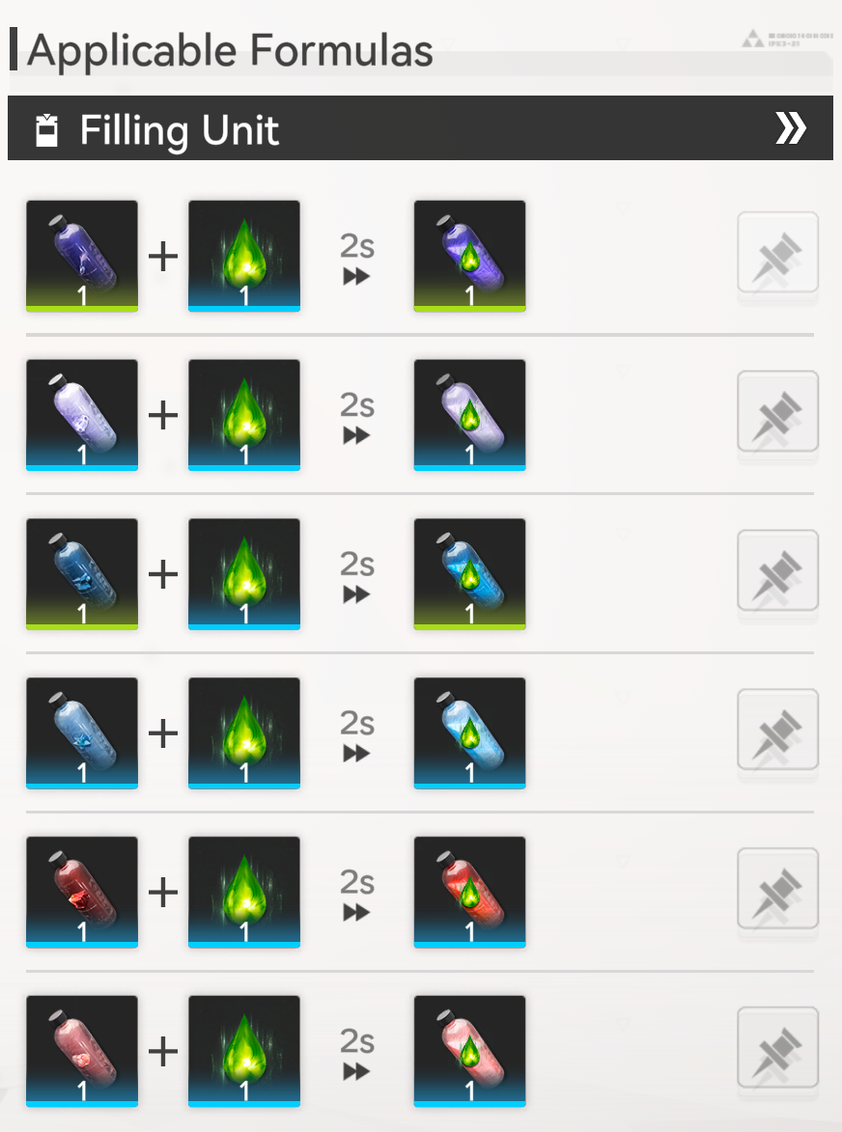Pin the light purple bottle formula

[x=777, y=411]
